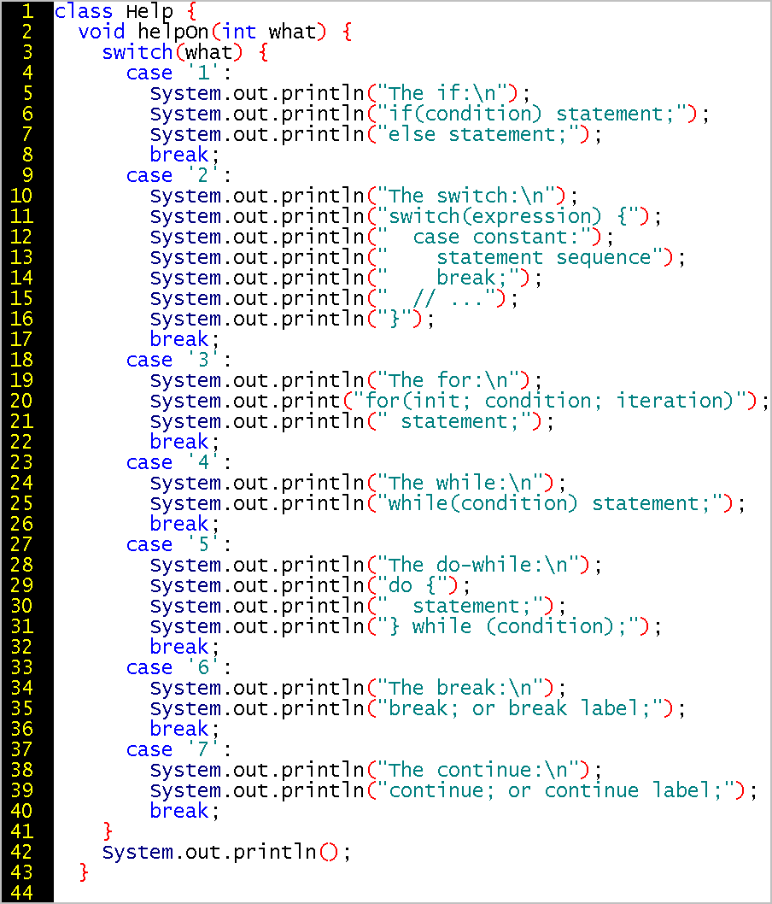Click the break statement beside line 8
772x904 pixels.
pos(184,155)
